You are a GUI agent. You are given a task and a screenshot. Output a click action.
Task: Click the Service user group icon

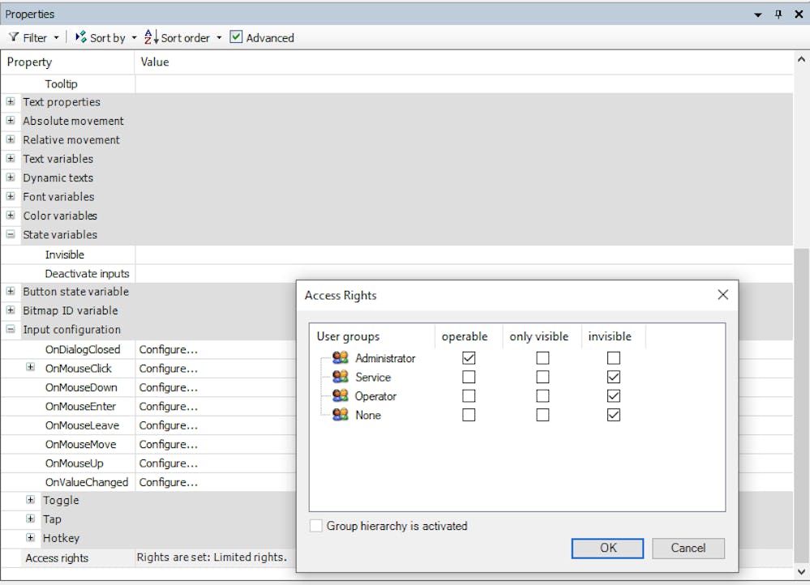point(341,377)
